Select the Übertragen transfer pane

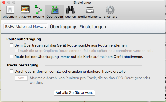(x=55, y=12)
